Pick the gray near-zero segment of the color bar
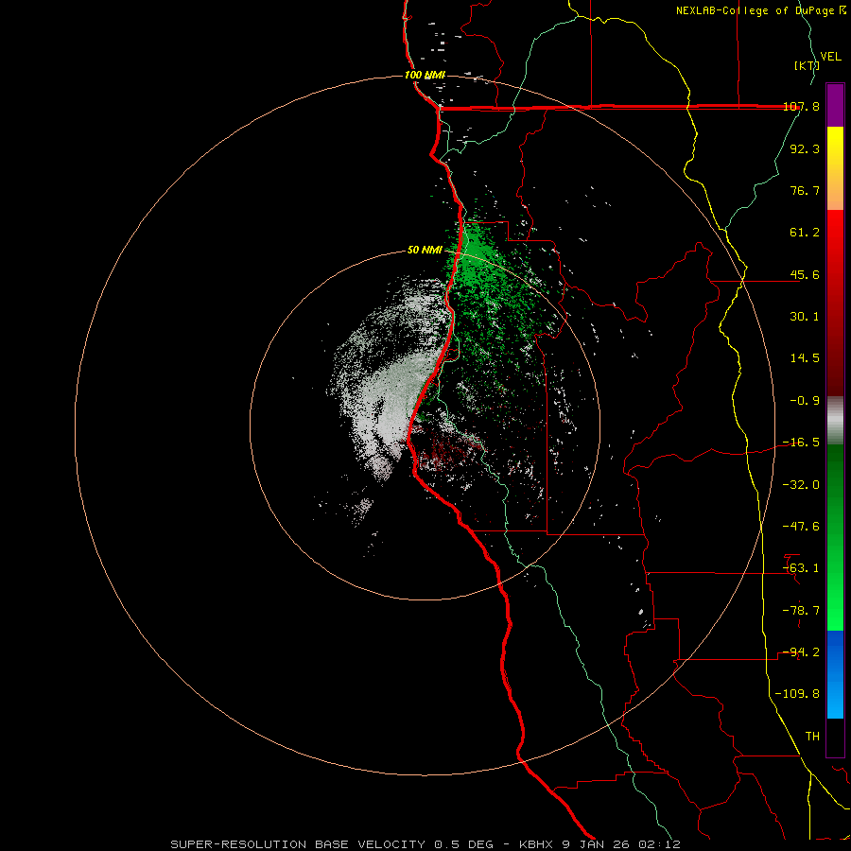The height and width of the screenshot is (851, 851). [x=835, y=421]
